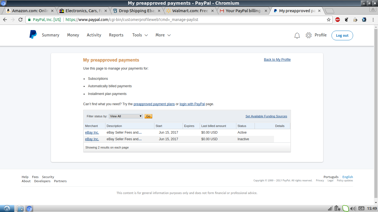Click the Fees footer link
The image size is (378, 212).
(35, 177)
